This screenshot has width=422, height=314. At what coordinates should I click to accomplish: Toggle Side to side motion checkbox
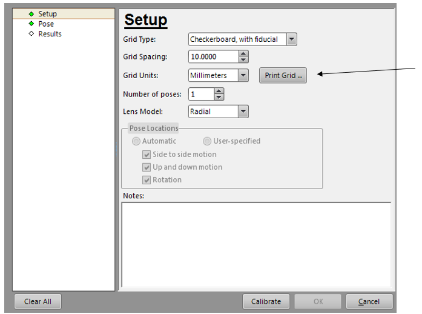[x=147, y=155]
